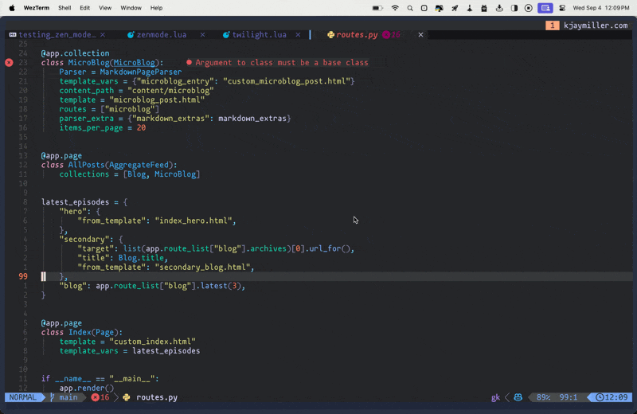Click the "custom_index.html" string
This screenshot has height=414, width=637.
152,342
